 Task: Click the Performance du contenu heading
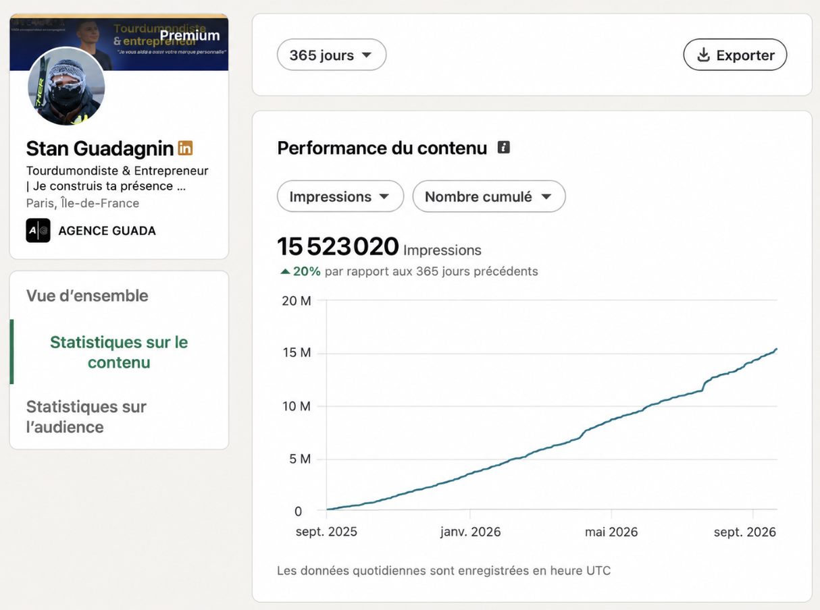(x=382, y=148)
